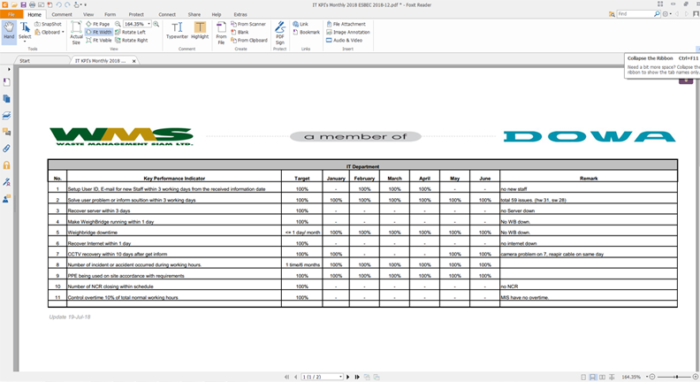Click in the Find search field
The image size is (700, 382).
point(635,14)
